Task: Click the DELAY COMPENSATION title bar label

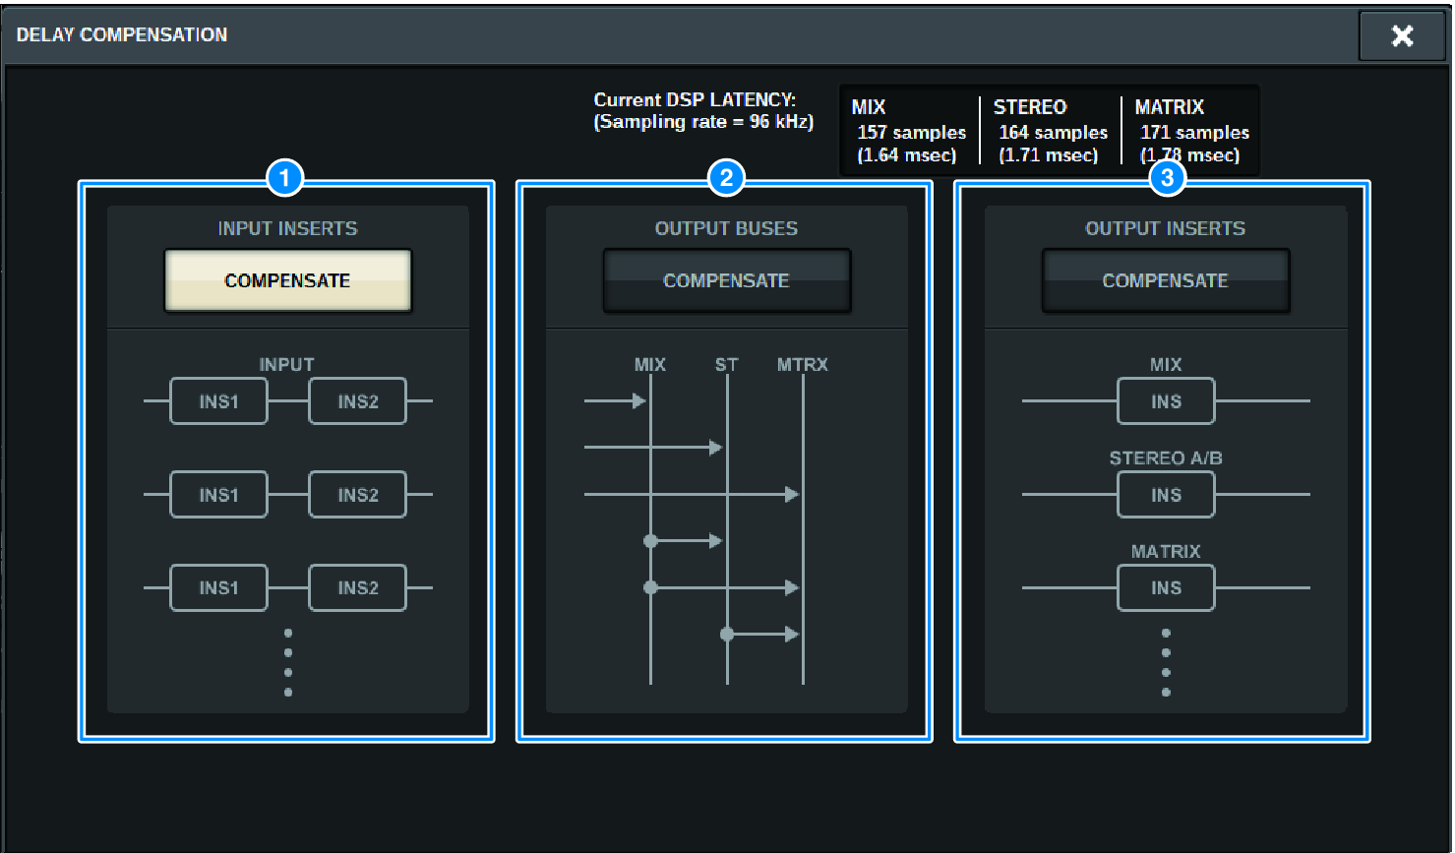Action: 122,34
